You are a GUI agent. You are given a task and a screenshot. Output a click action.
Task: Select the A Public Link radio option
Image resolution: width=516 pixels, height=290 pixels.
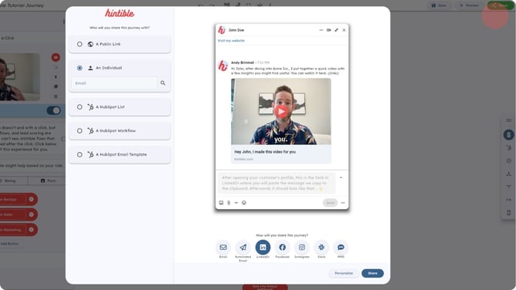click(79, 44)
